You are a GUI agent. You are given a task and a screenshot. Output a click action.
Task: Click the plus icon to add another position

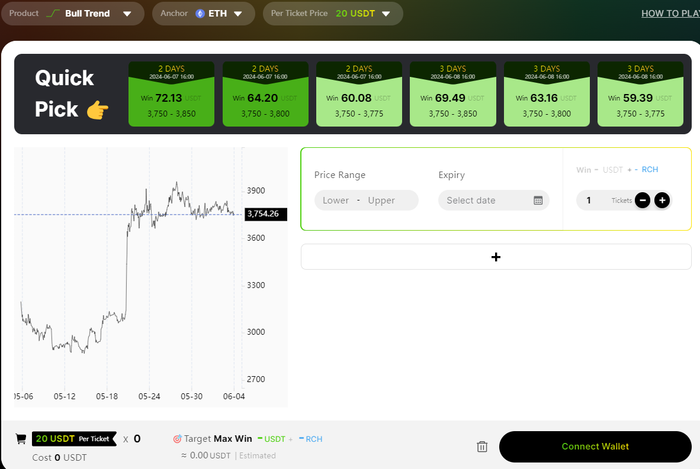pyautogui.click(x=496, y=257)
